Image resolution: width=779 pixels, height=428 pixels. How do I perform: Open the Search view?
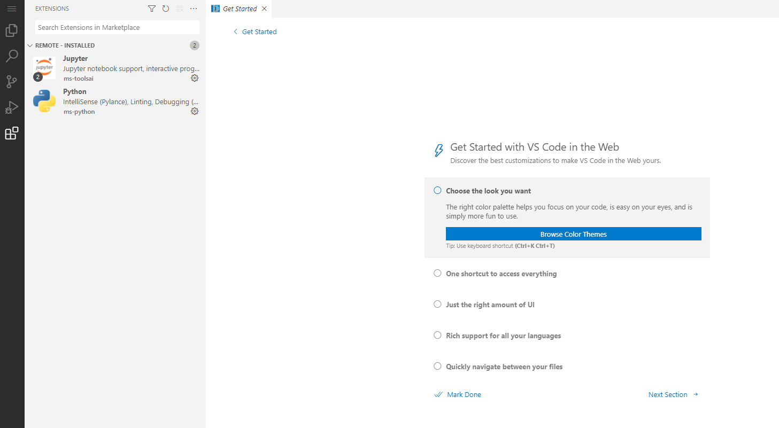(12, 56)
